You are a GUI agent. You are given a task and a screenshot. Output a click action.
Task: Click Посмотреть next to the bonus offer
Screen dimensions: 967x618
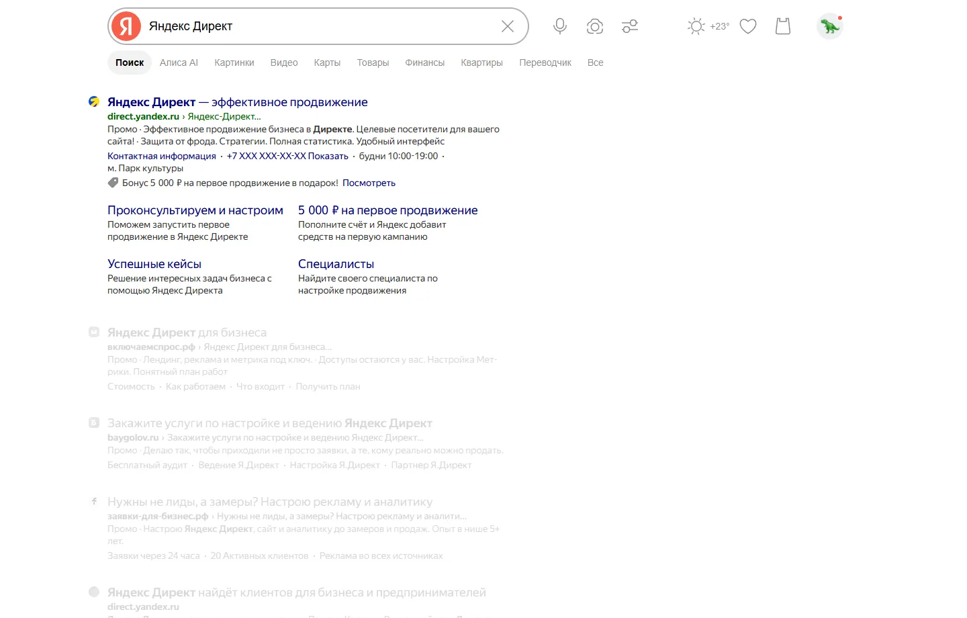pos(369,183)
